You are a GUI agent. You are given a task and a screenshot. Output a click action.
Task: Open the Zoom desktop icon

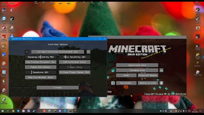[x=4, y=55]
